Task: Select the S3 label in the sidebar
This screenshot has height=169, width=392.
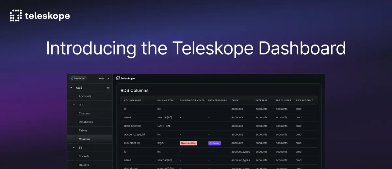Action: tap(80, 148)
